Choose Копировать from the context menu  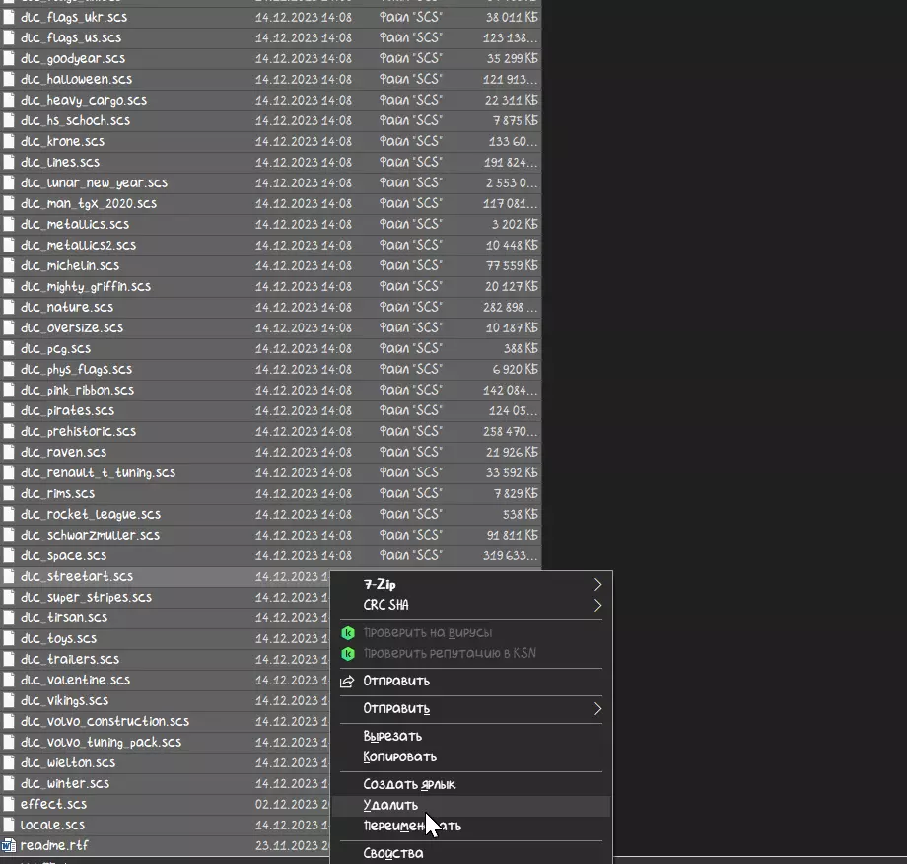point(471,756)
